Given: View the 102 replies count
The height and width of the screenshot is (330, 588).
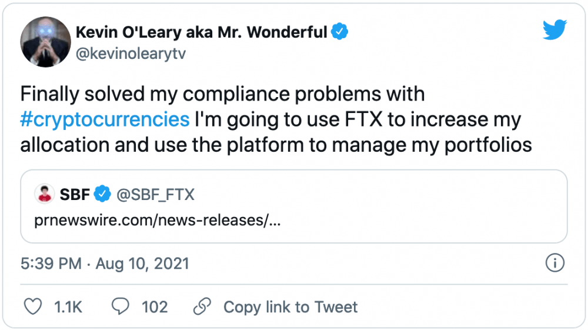Looking at the screenshot, I should 155,307.
